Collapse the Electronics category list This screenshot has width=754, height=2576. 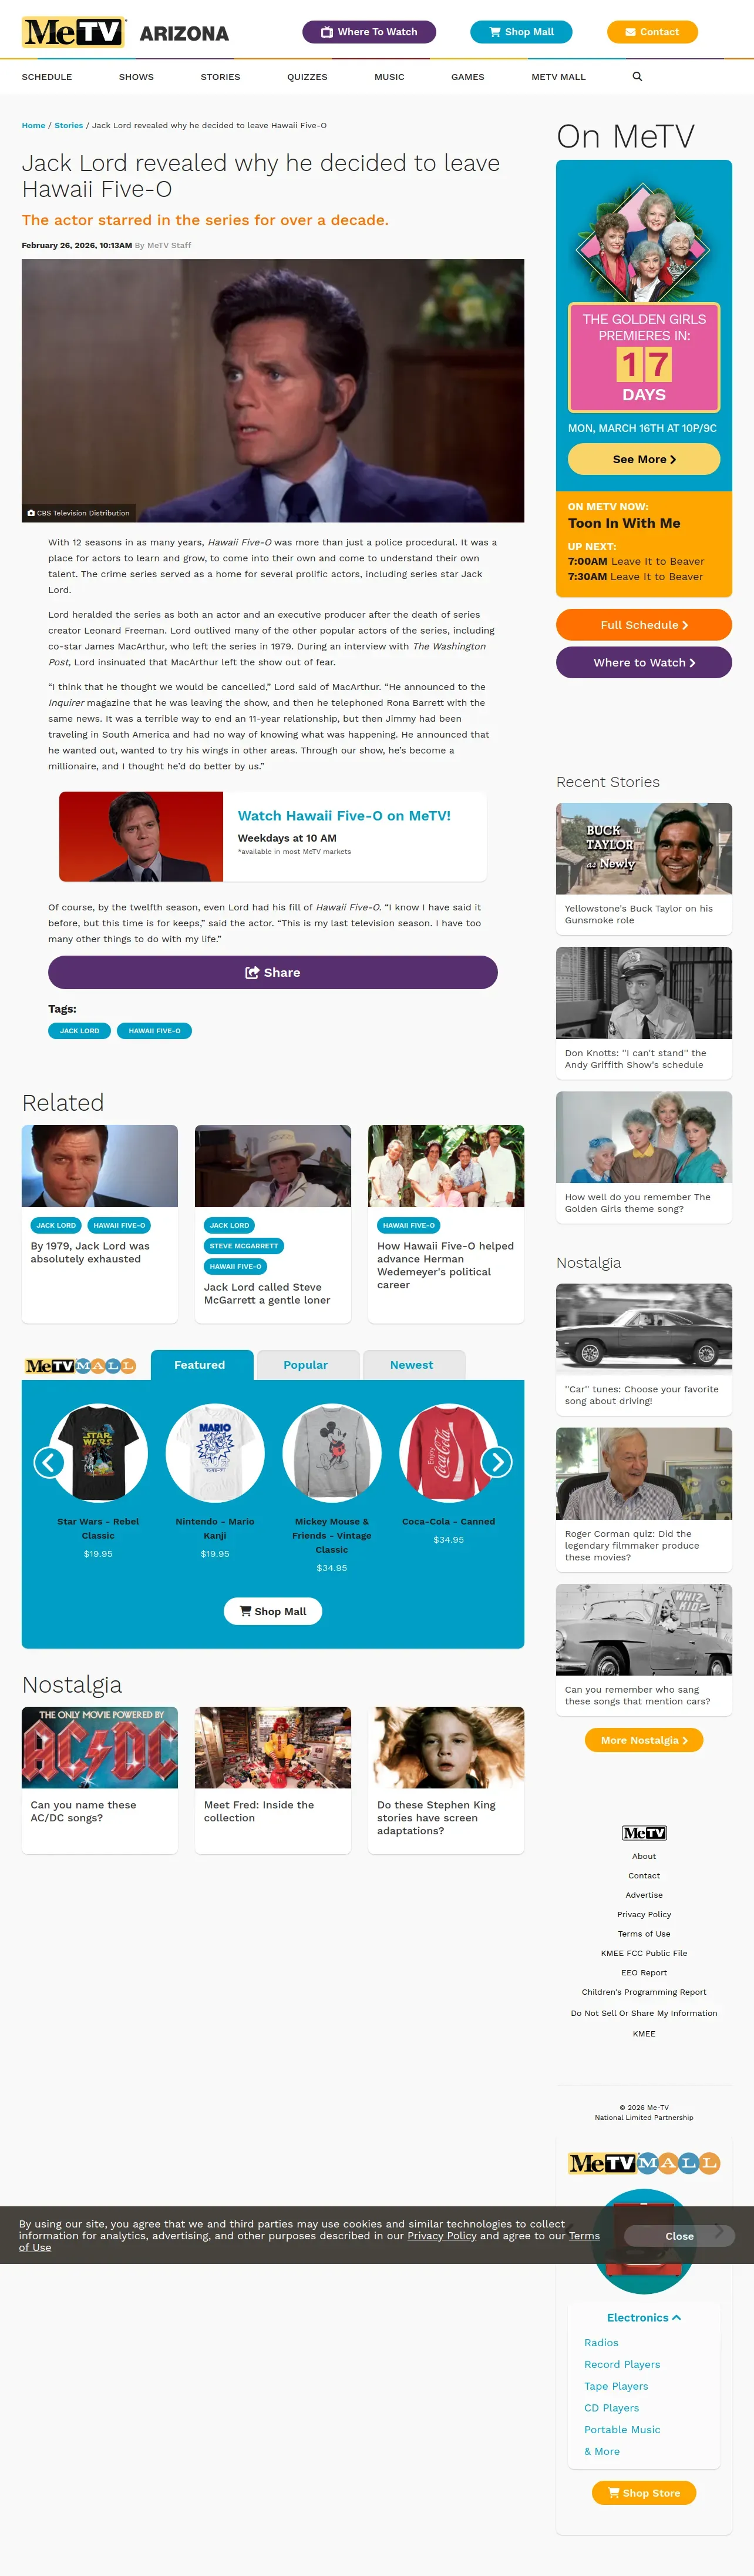click(644, 2317)
